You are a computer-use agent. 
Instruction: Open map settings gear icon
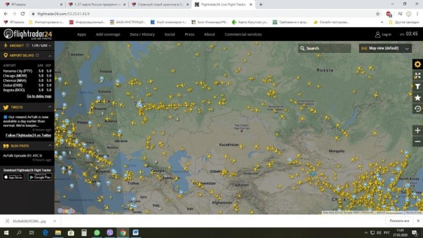(x=417, y=64)
